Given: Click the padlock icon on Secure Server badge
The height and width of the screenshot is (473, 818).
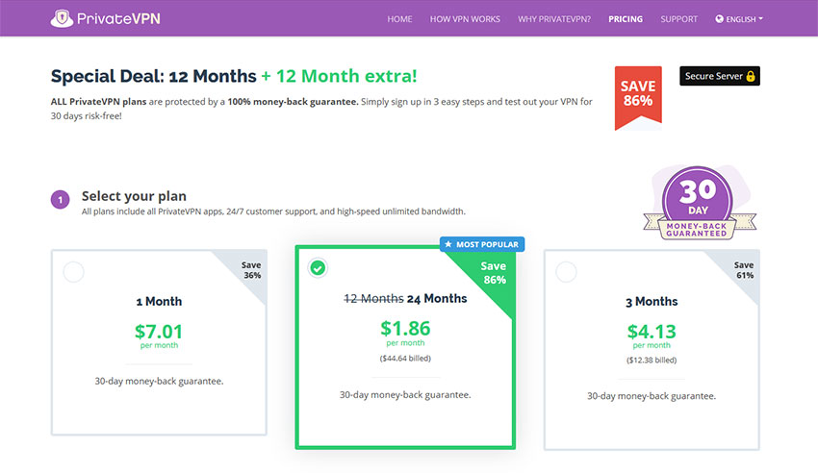Looking at the screenshot, I should (x=751, y=76).
